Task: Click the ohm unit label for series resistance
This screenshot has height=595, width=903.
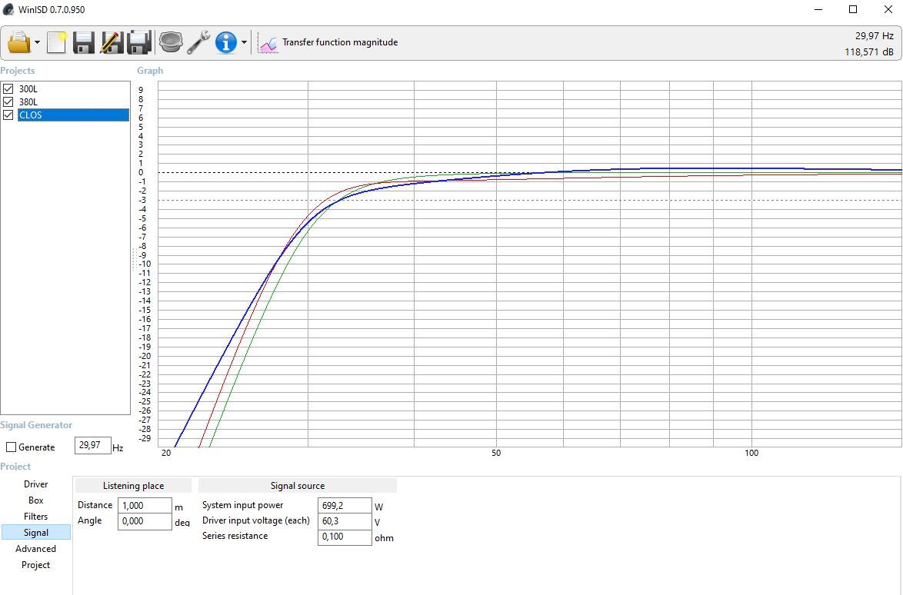Action: click(384, 538)
